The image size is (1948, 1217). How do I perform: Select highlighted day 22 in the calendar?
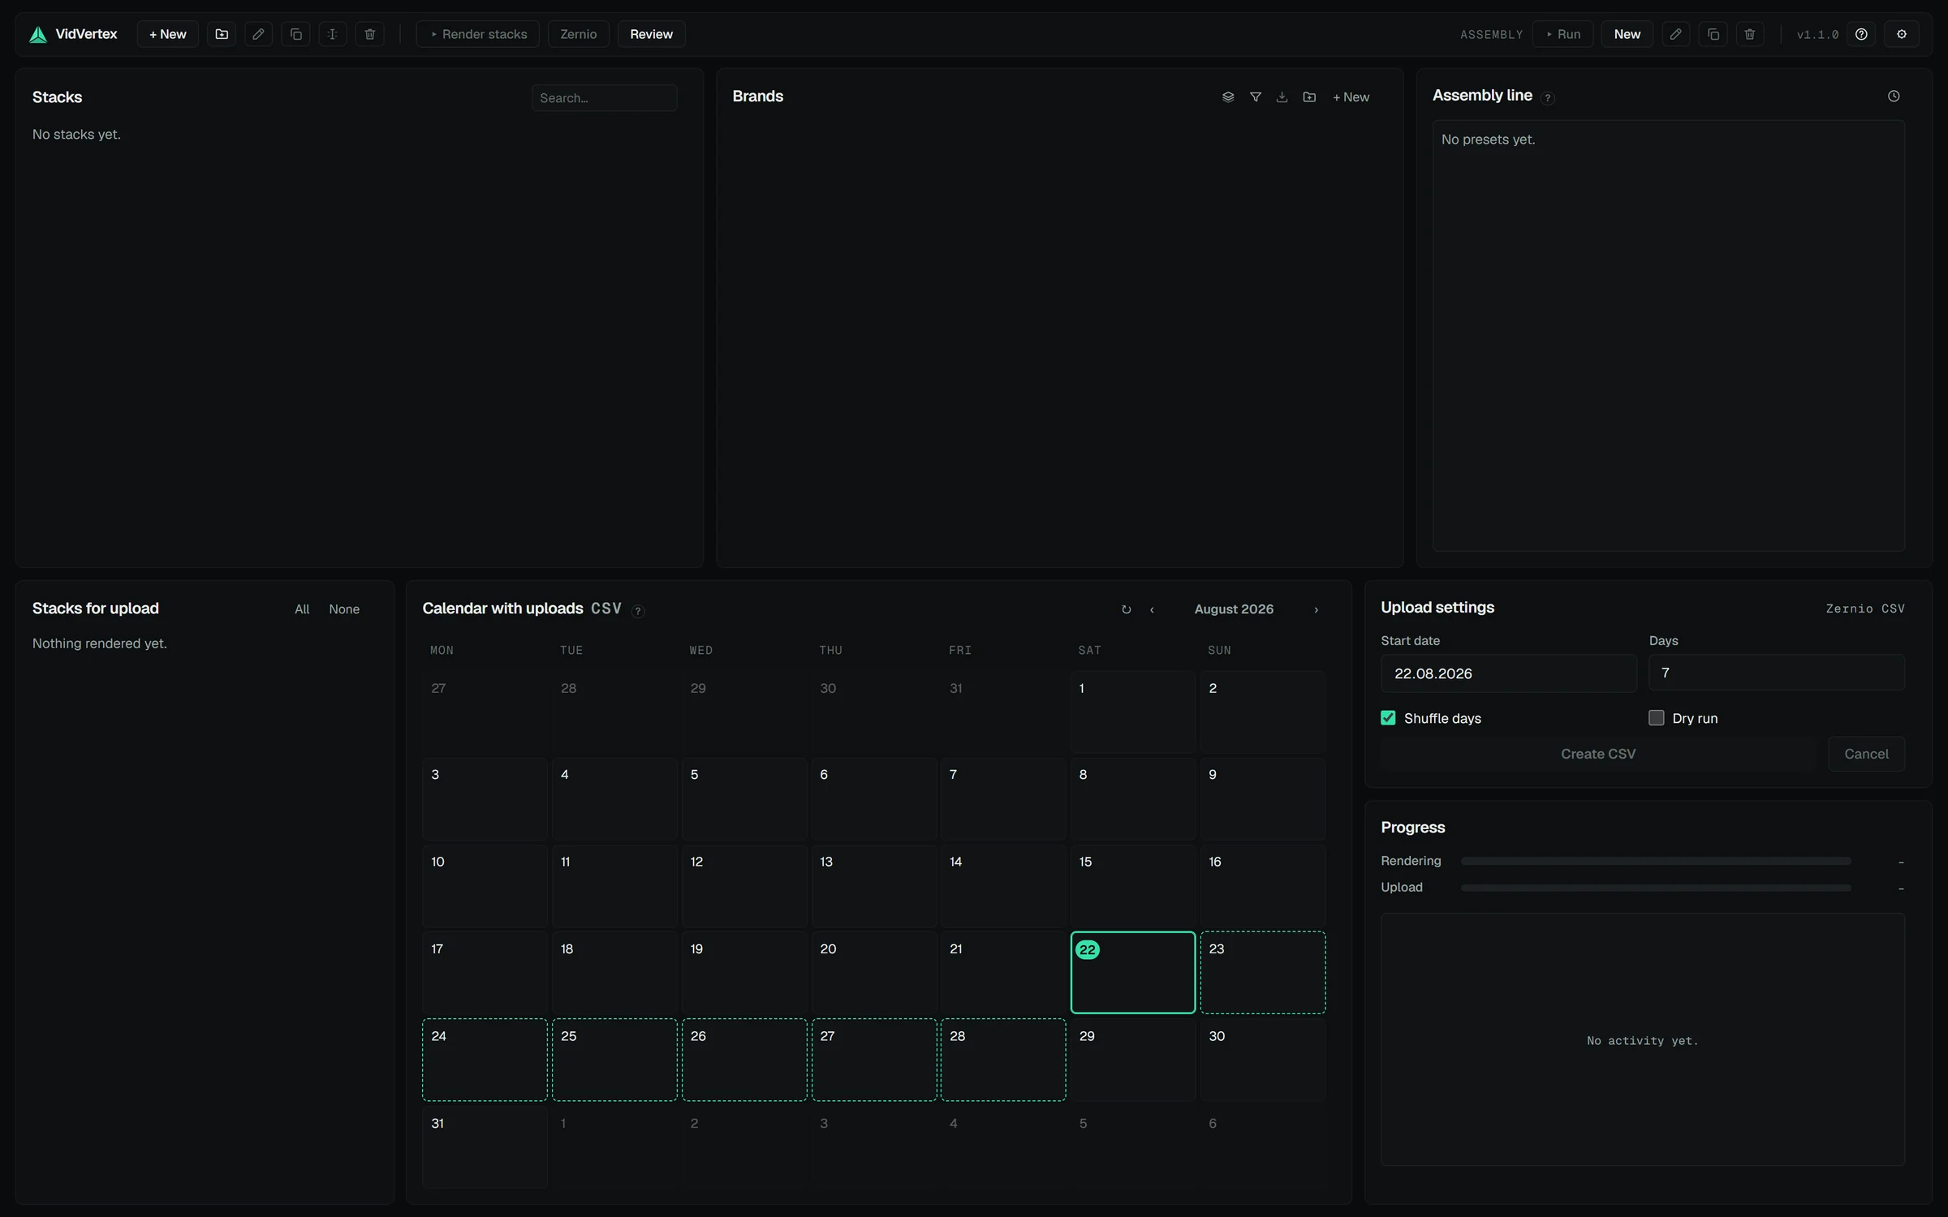(x=1133, y=973)
